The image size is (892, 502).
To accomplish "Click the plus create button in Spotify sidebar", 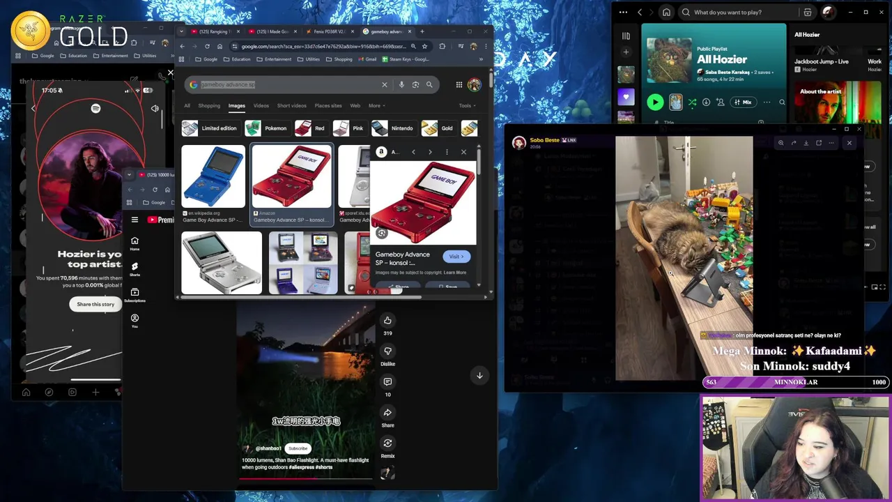I will [x=626, y=52].
